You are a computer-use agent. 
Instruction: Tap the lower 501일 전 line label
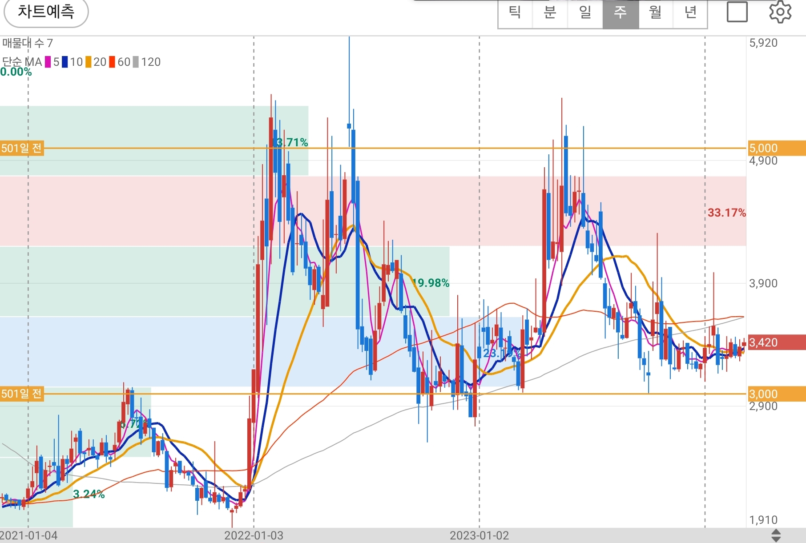click(x=22, y=394)
